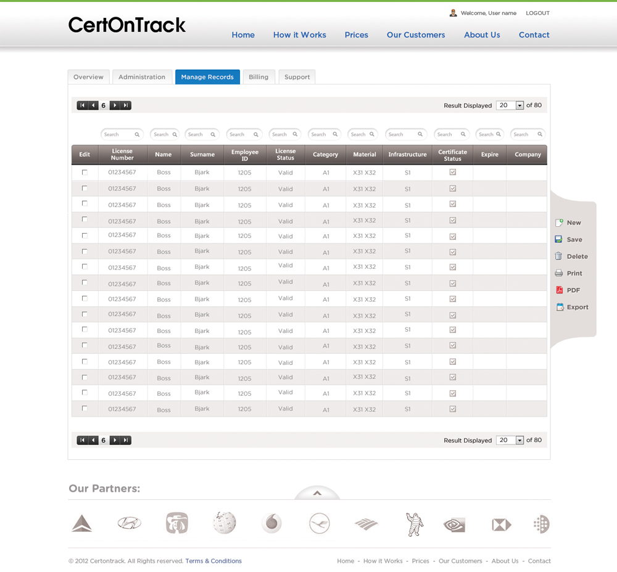This screenshot has height=572, width=617.
Task: Open About Us in top navigation
Action: pyautogui.click(x=482, y=35)
